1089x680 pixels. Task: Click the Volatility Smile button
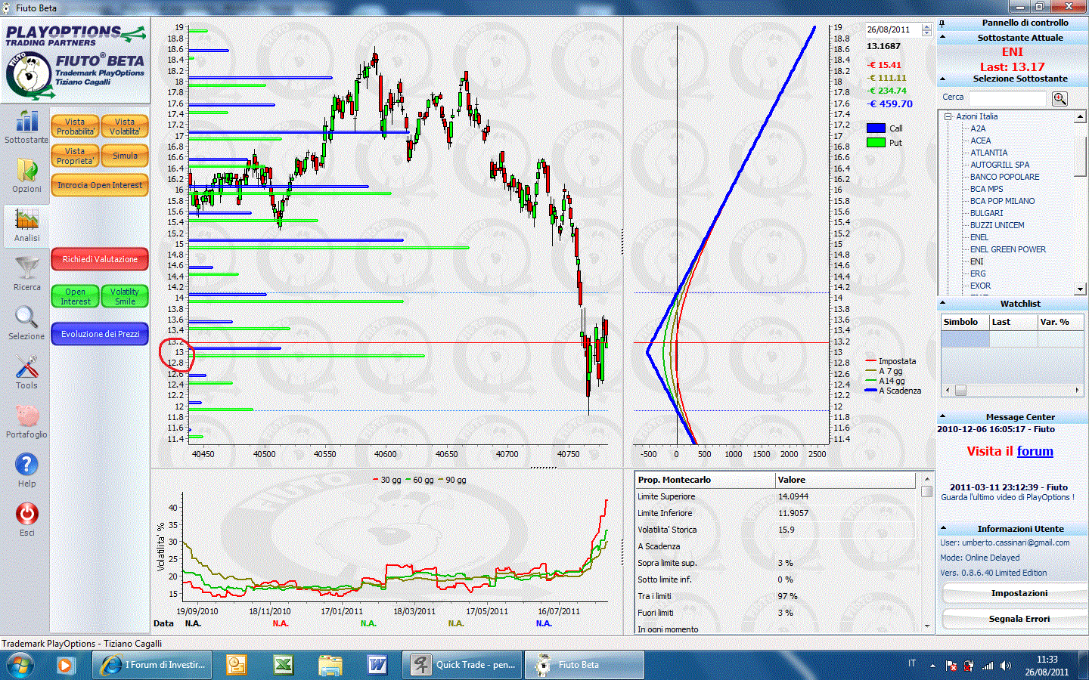pos(125,296)
